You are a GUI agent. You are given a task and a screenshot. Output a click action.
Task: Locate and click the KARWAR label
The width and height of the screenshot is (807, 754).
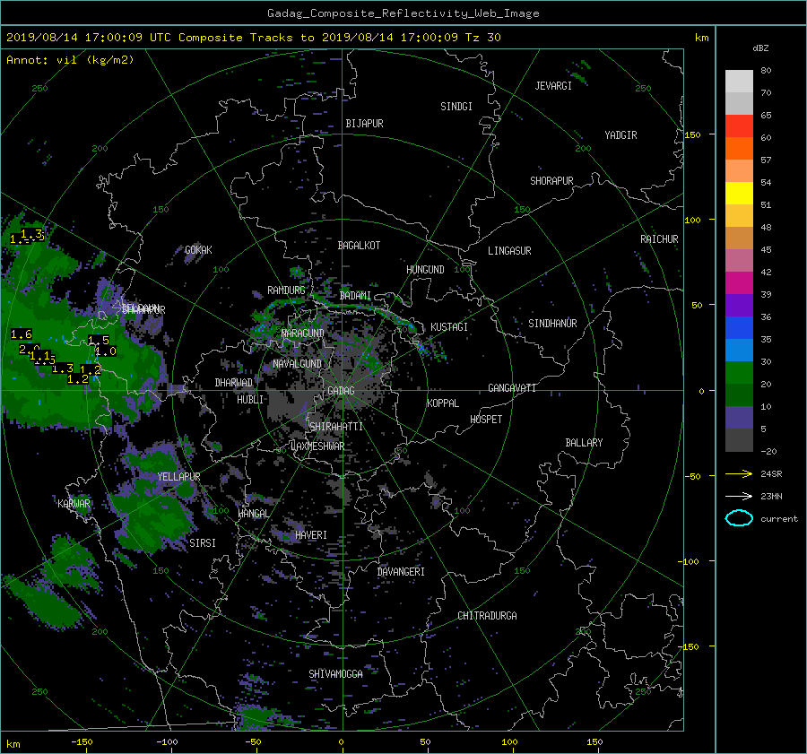74,504
